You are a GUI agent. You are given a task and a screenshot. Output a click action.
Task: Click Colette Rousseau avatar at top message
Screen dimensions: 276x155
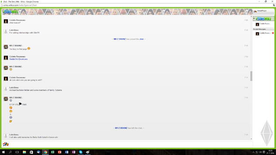click(6, 22)
